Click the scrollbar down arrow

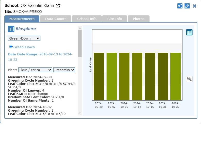(80, 113)
